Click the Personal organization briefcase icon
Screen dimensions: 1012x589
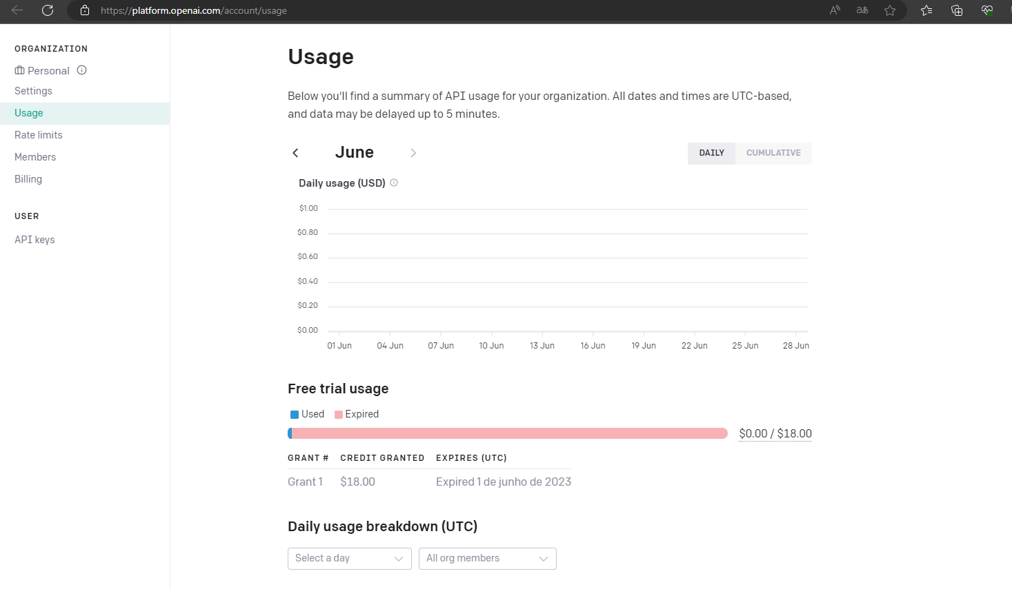[x=19, y=70]
